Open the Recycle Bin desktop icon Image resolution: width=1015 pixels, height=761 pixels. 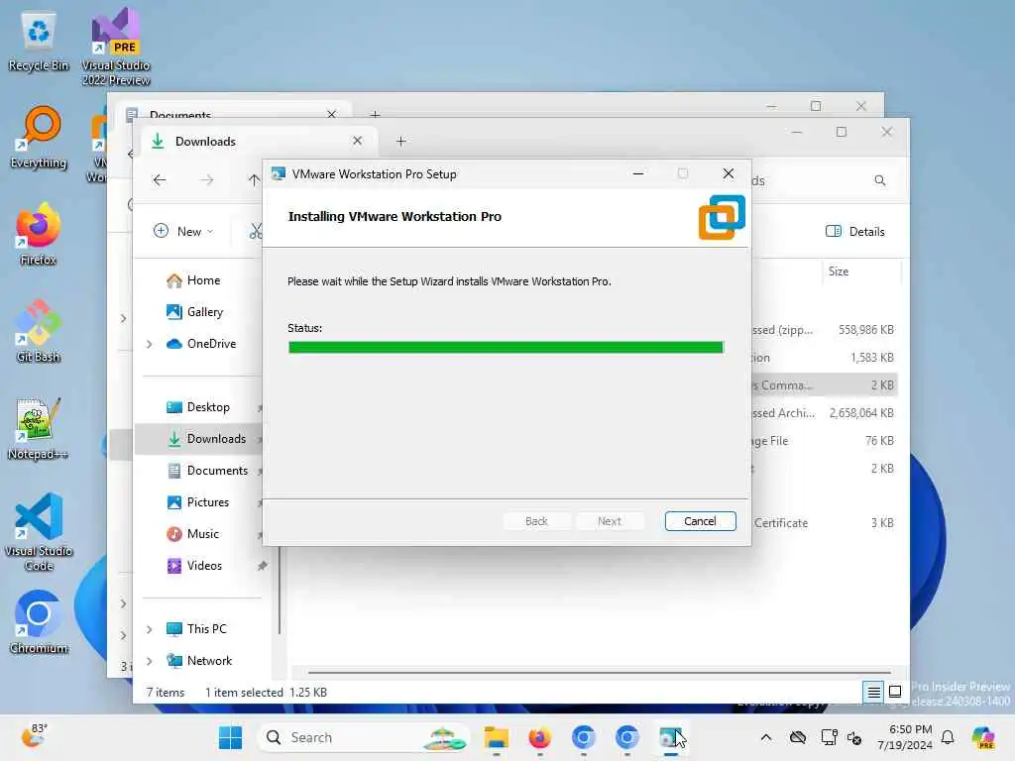coord(39,42)
